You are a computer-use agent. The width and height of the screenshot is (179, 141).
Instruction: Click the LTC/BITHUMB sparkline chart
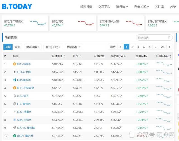(x=134, y=23)
